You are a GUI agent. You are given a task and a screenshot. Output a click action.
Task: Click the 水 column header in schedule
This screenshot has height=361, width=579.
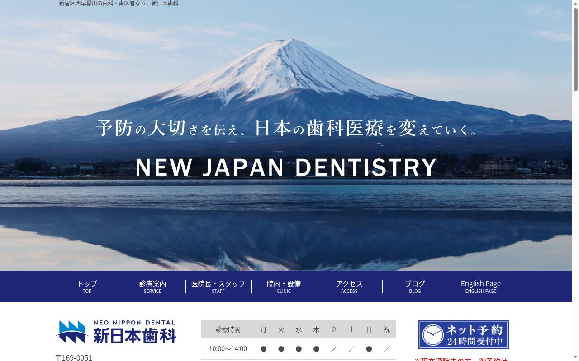[299, 329]
